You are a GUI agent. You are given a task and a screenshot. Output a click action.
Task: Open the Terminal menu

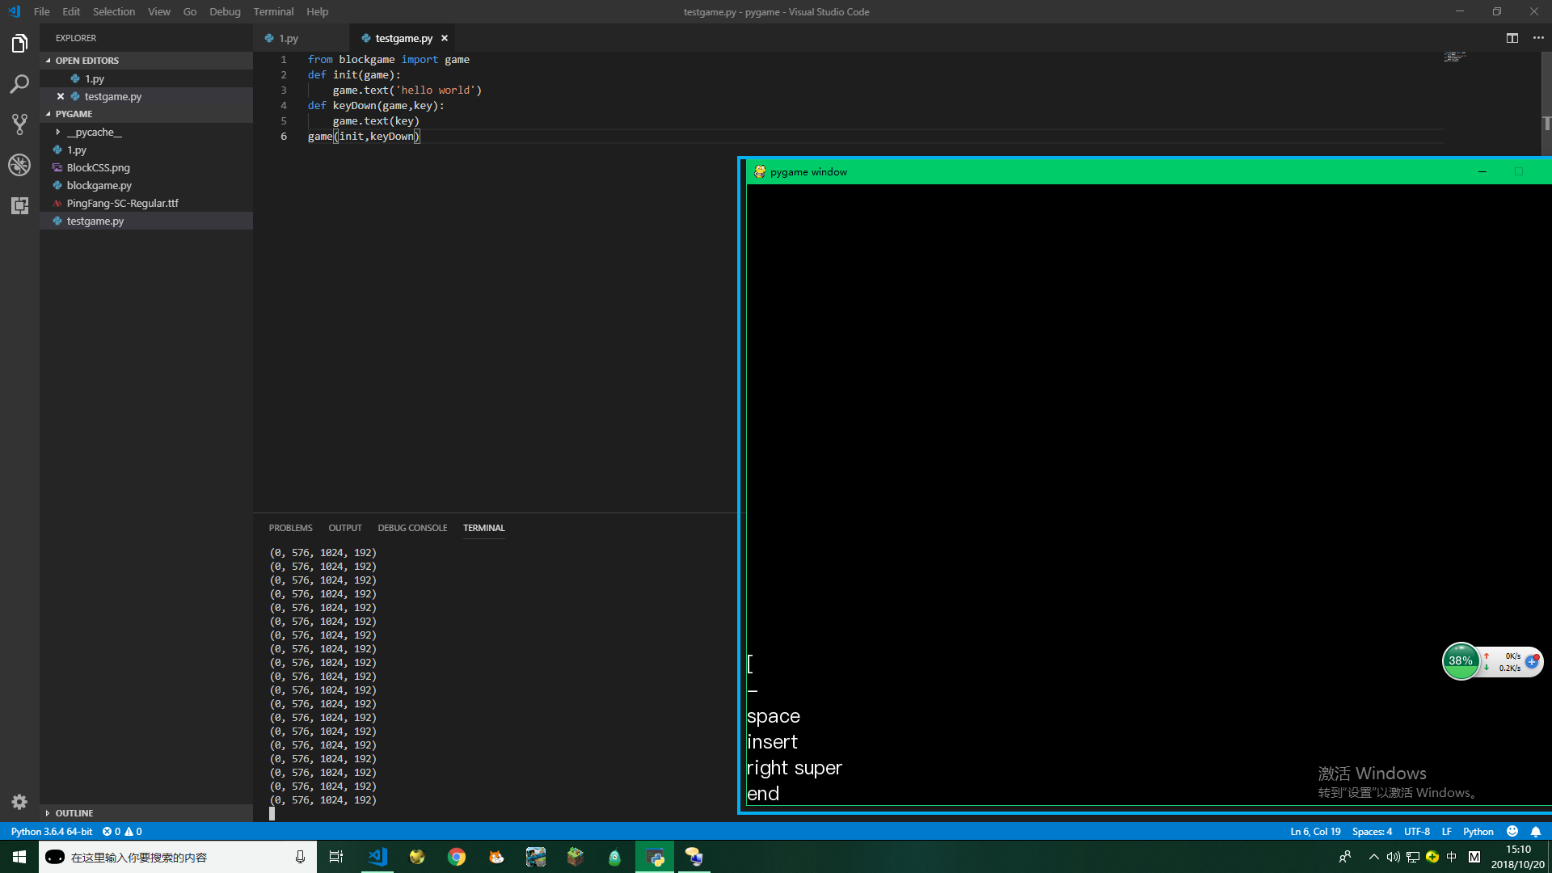point(273,11)
